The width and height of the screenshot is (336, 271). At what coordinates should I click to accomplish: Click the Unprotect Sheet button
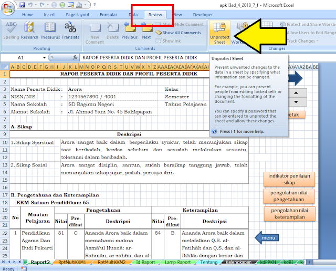219,33
